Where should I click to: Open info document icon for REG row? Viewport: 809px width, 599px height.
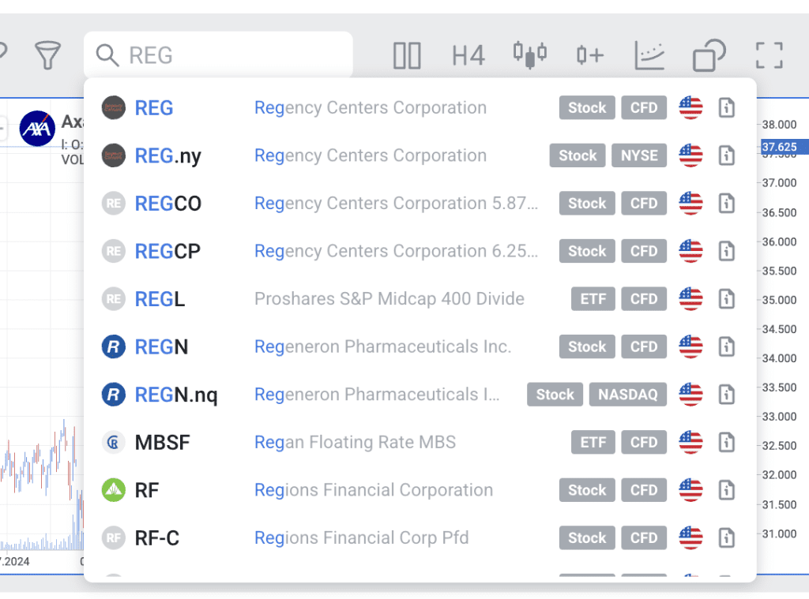pyautogui.click(x=727, y=108)
